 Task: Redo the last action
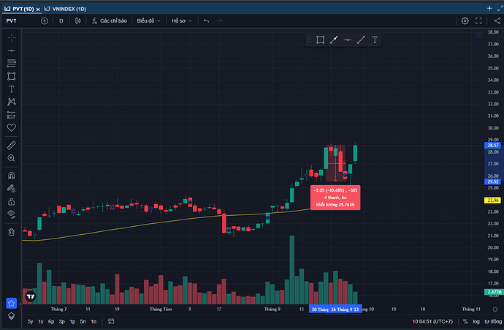(x=220, y=21)
